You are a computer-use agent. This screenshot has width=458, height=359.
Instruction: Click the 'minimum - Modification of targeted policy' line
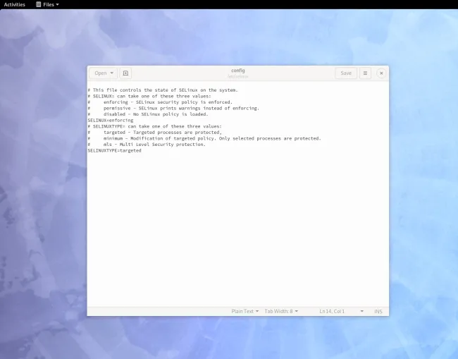(x=204, y=138)
